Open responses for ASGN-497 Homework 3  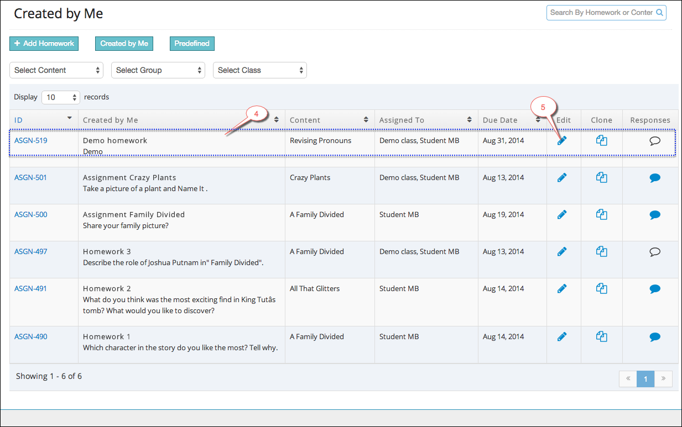click(x=655, y=252)
